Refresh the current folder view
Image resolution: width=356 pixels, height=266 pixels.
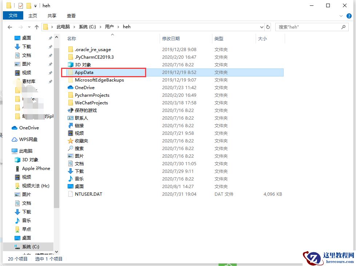tap(268, 26)
